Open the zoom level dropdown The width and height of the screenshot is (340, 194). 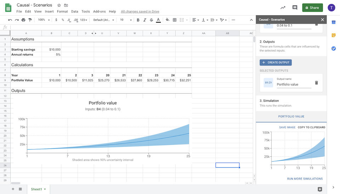tap(44, 20)
